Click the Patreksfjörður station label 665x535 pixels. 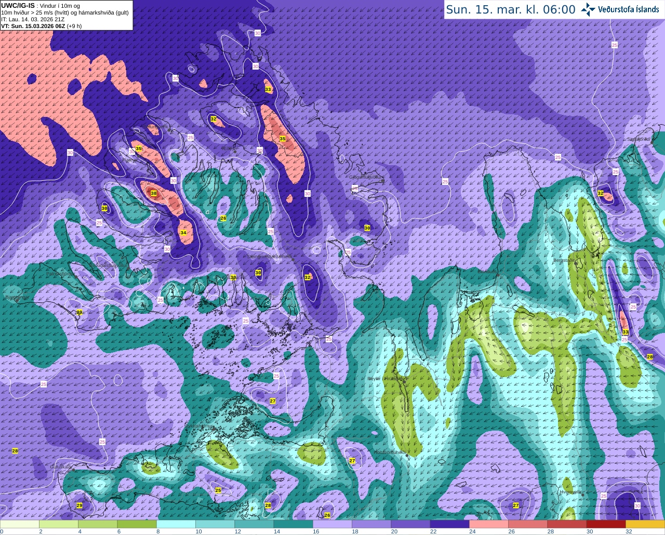click(x=60, y=273)
